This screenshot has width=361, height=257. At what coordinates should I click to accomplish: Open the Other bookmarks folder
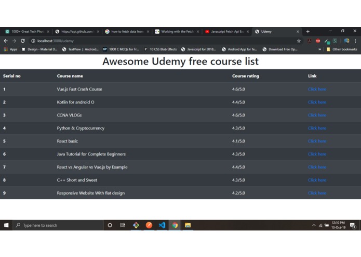pyautogui.click(x=342, y=49)
